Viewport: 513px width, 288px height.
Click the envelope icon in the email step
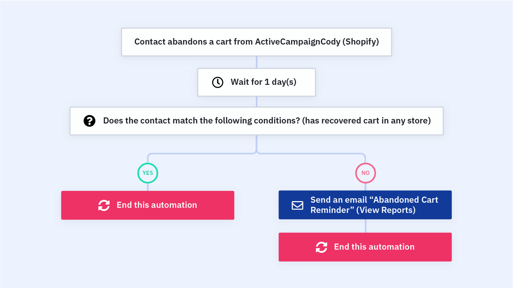pyautogui.click(x=297, y=205)
